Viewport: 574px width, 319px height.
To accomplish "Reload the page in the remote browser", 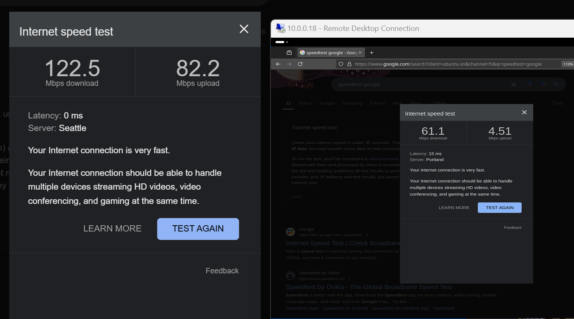I will click(300, 64).
